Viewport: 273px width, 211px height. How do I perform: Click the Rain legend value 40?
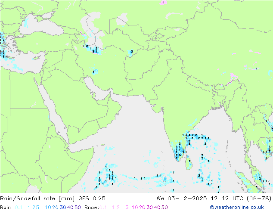pos(70,208)
